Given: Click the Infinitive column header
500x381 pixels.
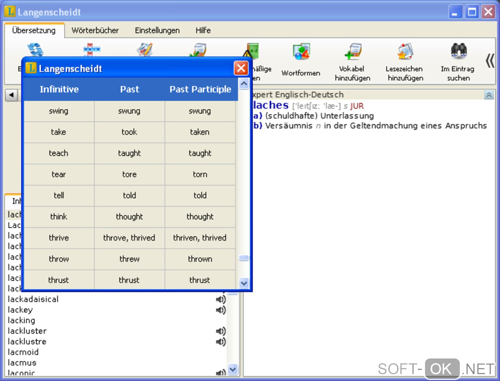Looking at the screenshot, I should tap(59, 89).
